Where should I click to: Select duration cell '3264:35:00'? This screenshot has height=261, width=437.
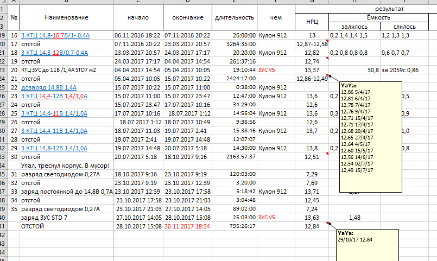pyautogui.click(x=235, y=44)
